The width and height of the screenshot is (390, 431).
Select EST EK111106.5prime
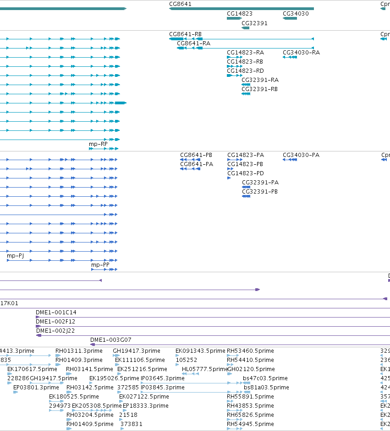click(x=140, y=360)
